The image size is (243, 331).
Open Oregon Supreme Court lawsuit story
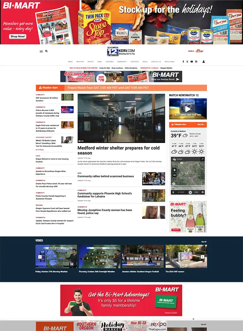53,210
